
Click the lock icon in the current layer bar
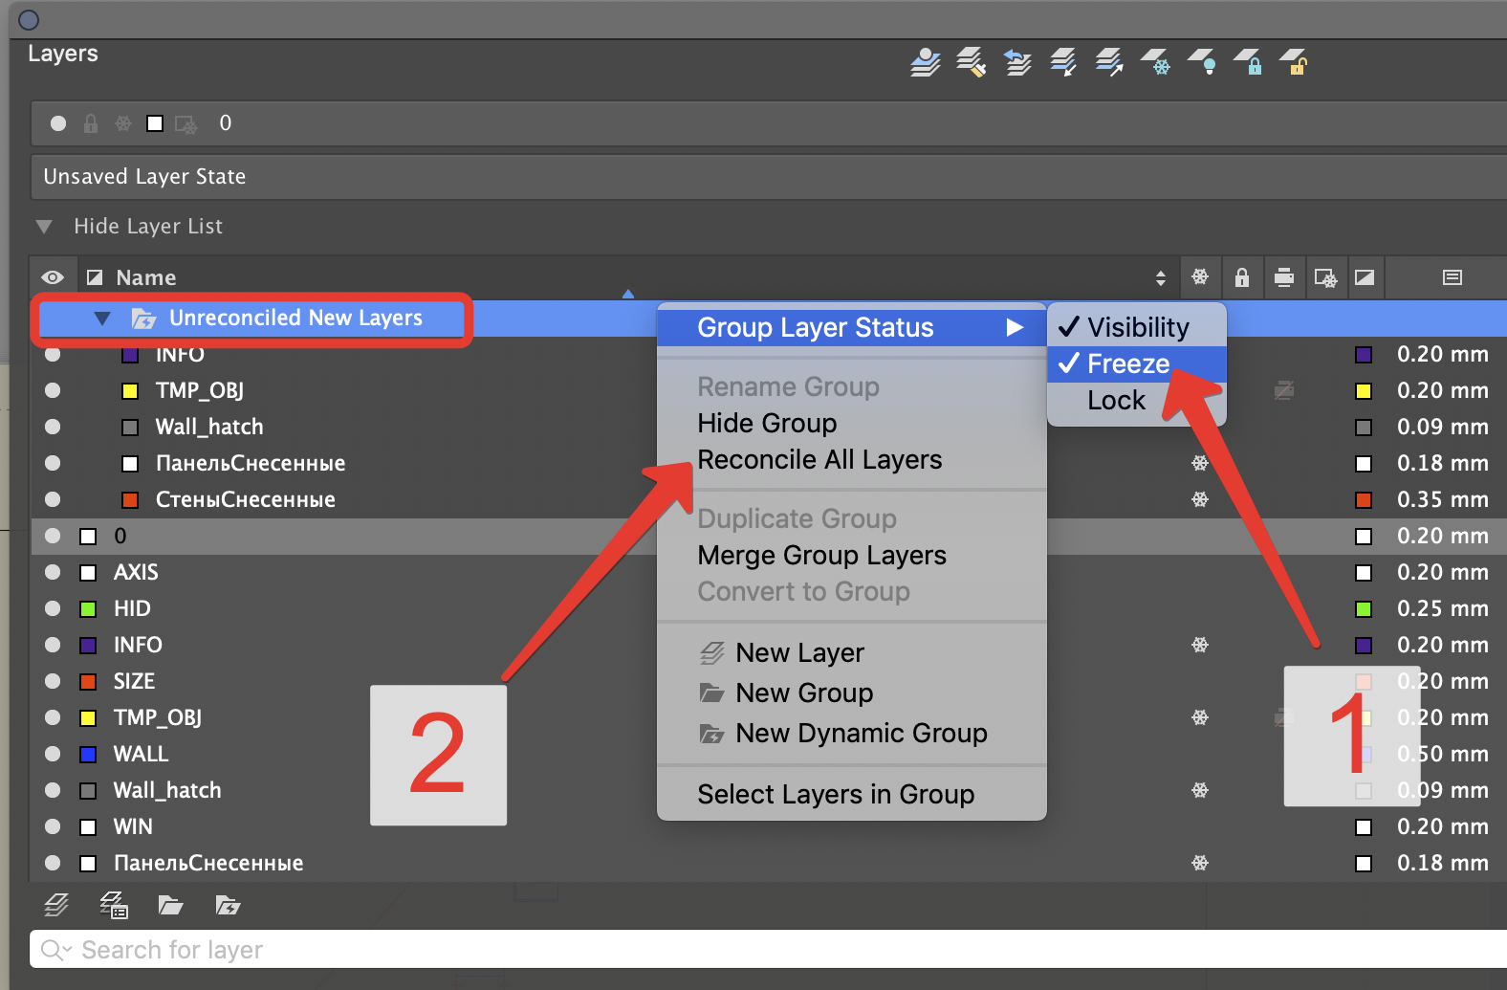coord(91,123)
